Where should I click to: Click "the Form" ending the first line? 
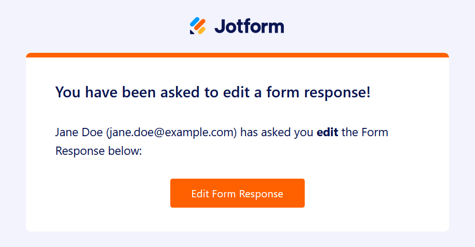click(x=364, y=132)
